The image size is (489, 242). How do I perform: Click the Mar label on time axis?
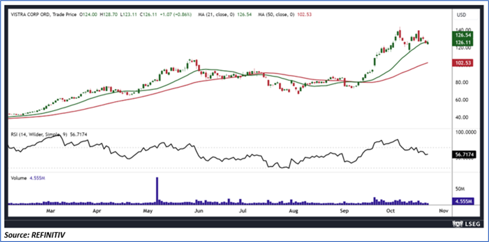tap(51, 211)
